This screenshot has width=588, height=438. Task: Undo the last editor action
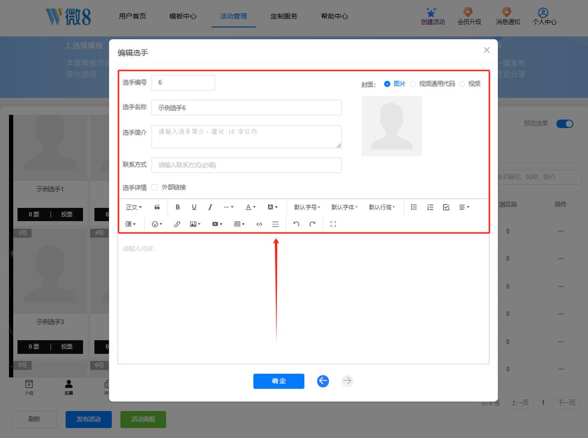[296, 224]
